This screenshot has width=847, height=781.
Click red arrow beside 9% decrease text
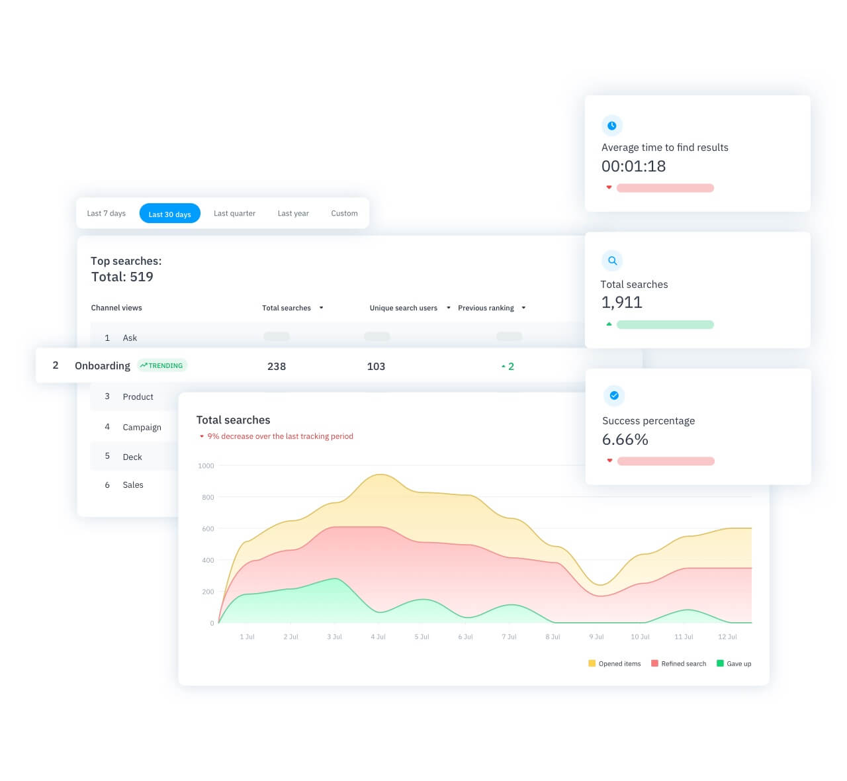202,436
